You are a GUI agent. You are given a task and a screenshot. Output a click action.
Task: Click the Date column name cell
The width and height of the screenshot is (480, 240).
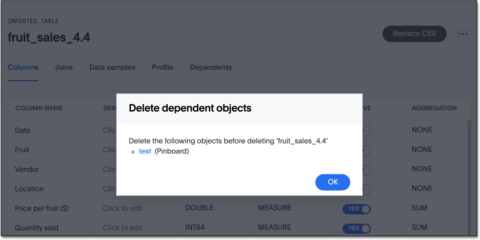pos(23,130)
